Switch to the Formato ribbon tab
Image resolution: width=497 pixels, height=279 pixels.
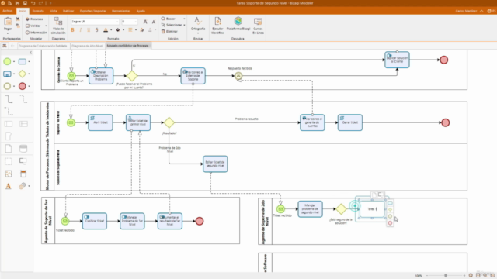point(38,11)
